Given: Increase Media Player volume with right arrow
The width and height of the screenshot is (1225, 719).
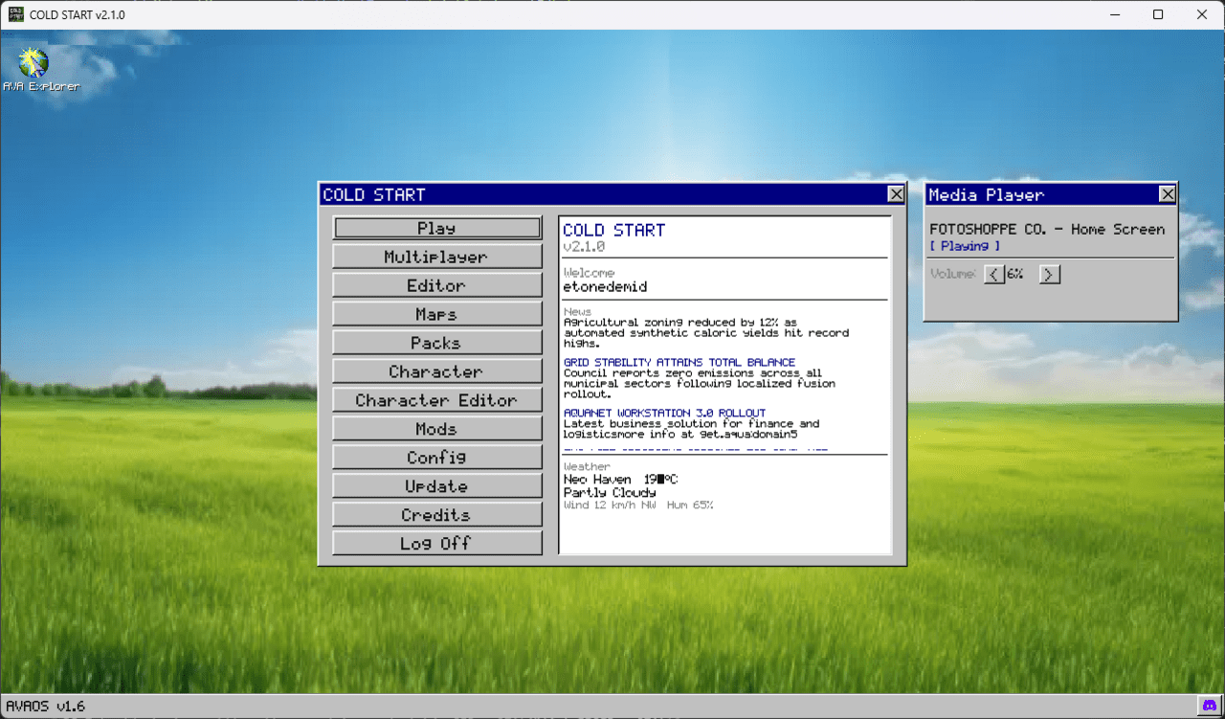Looking at the screenshot, I should [x=1050, y=275].
